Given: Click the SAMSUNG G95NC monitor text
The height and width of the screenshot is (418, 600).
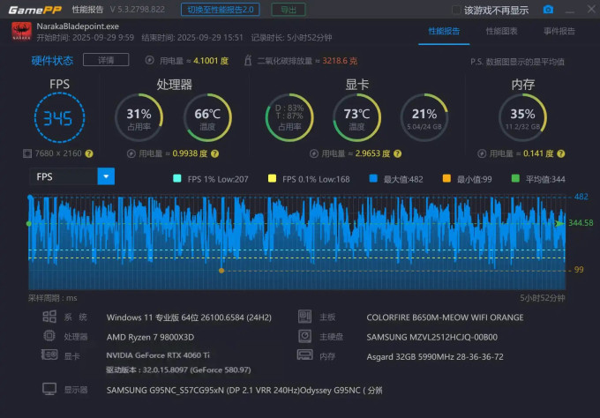Looking at the screenshot, I should click(244, 390).
